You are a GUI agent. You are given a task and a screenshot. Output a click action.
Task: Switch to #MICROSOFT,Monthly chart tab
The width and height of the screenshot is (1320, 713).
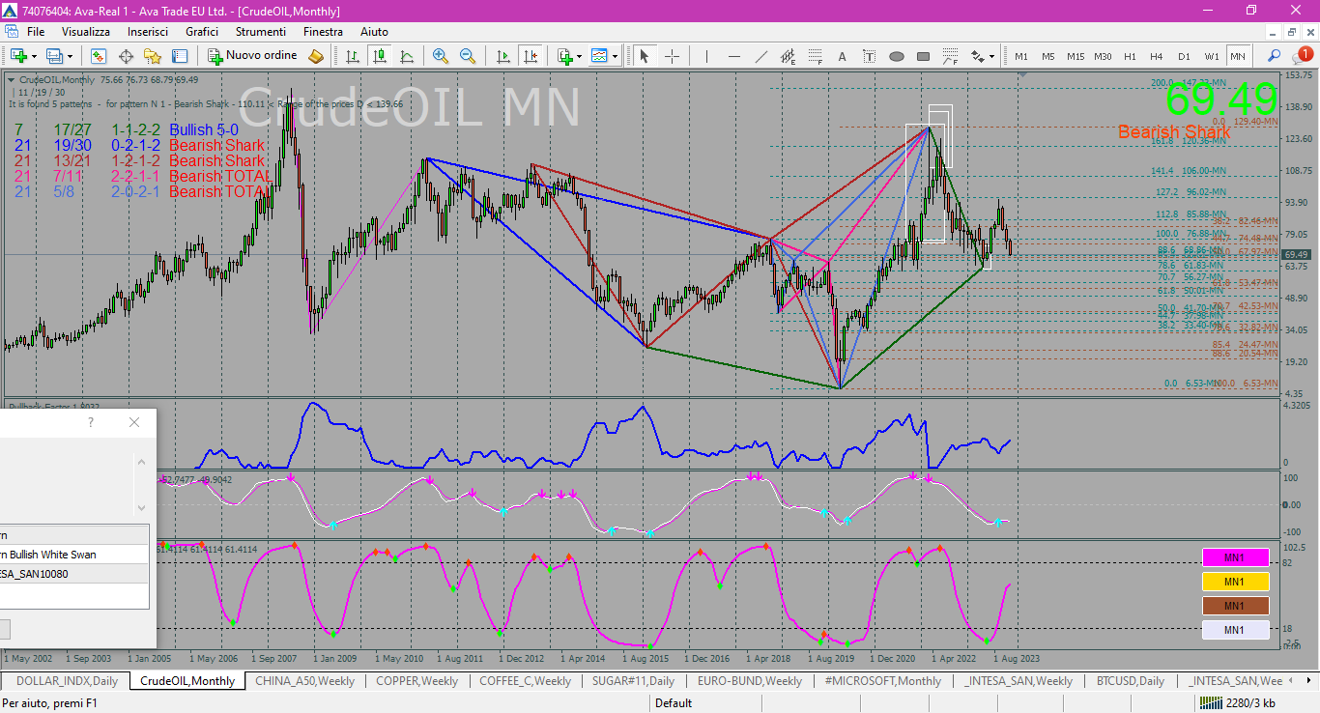click(x=883, y=681)
